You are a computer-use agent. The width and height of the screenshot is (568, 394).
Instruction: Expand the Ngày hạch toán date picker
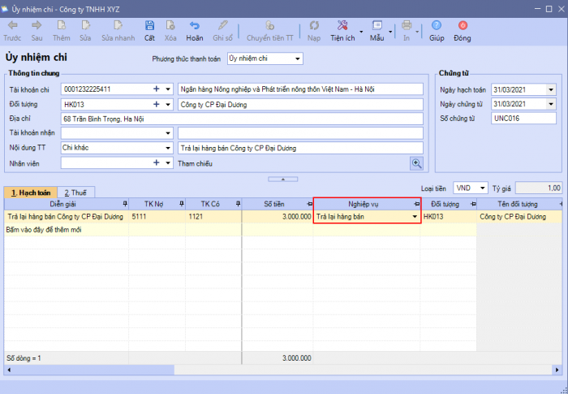point(552,89)
